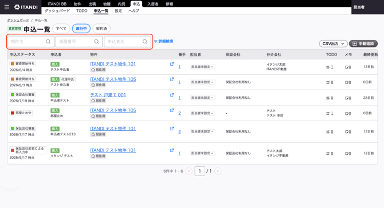Click the magnifier icon in 物件名 field
The height and width of the screenshot is (208, 384).
pos(48,42)
